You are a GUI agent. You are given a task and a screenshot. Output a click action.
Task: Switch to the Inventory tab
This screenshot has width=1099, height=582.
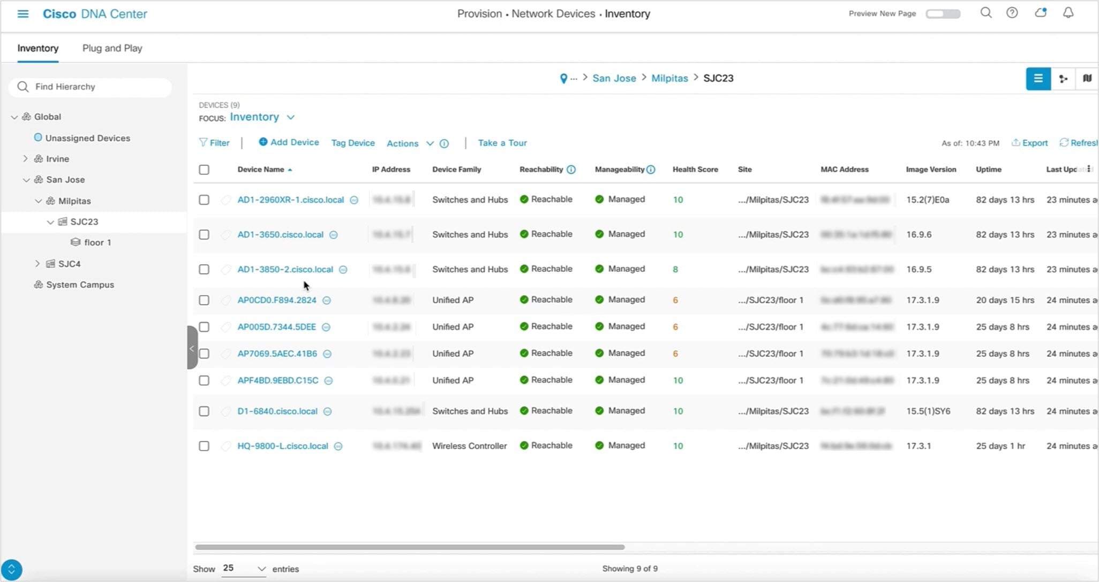38,48
